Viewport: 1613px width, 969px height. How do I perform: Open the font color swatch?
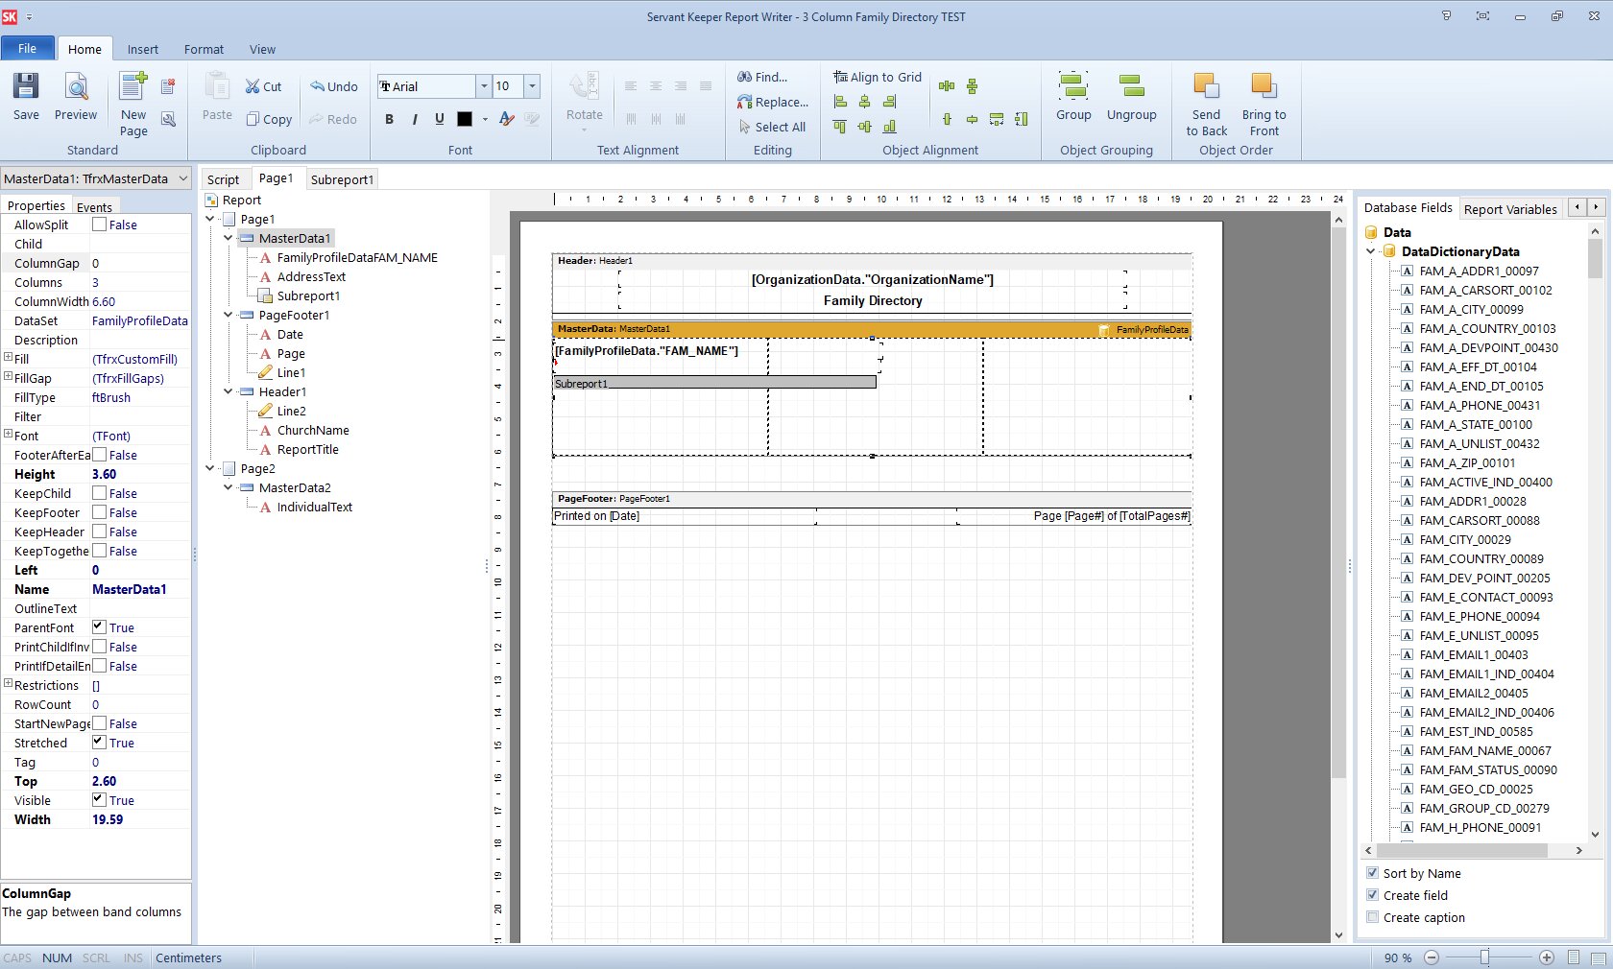coord(465,119)
